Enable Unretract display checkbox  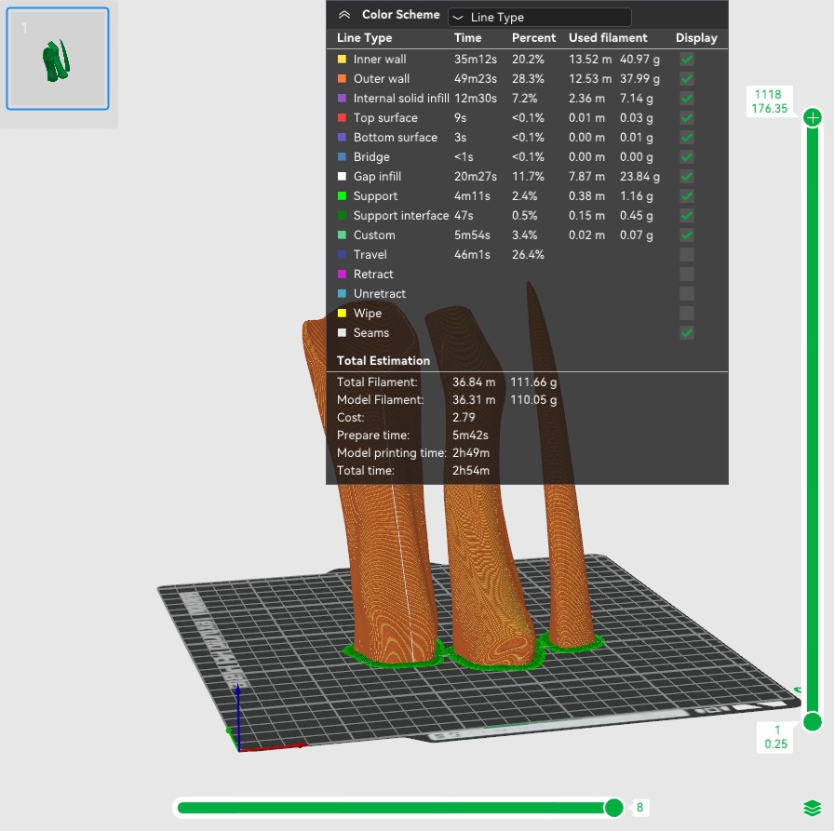(x=687, y=293)
